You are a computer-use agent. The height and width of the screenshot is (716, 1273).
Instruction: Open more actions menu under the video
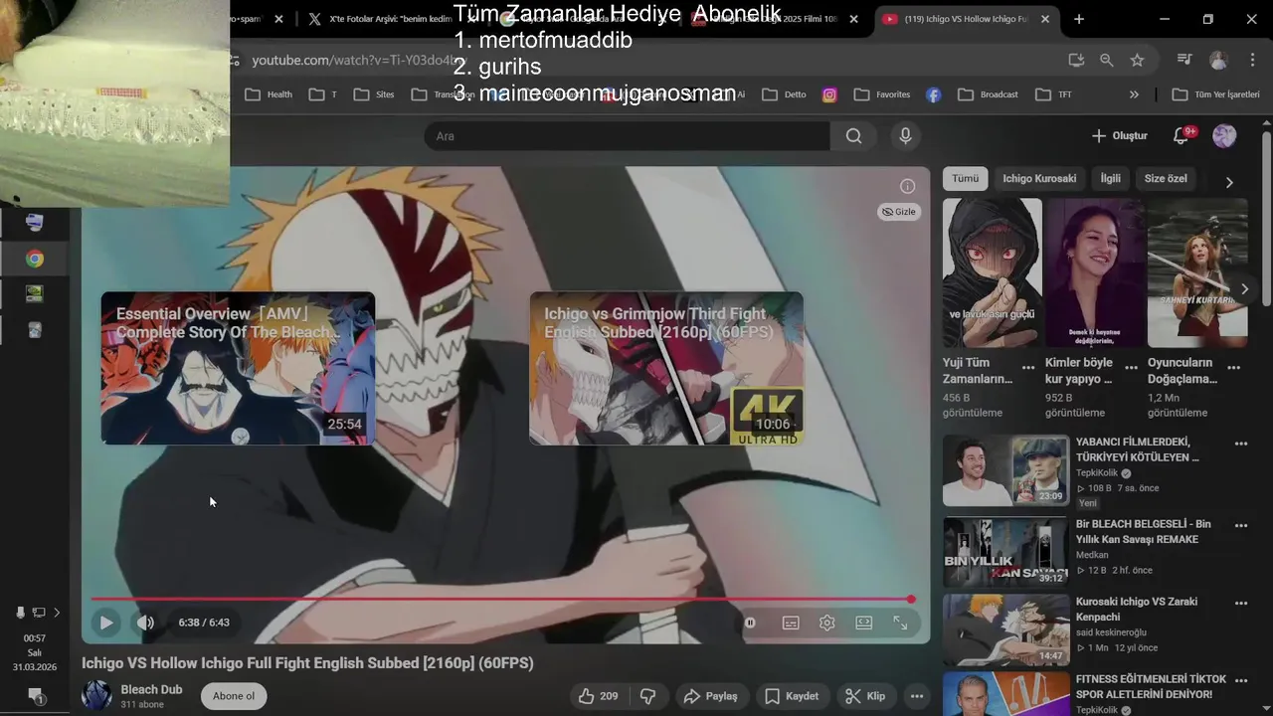tap(917, 696)
